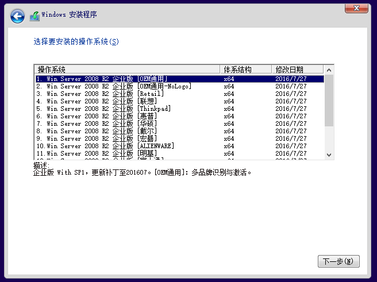This screenshot has width=377, height=282.
Task: Select the 3. [Retail] edition row
Action: [x=180, y=94]
